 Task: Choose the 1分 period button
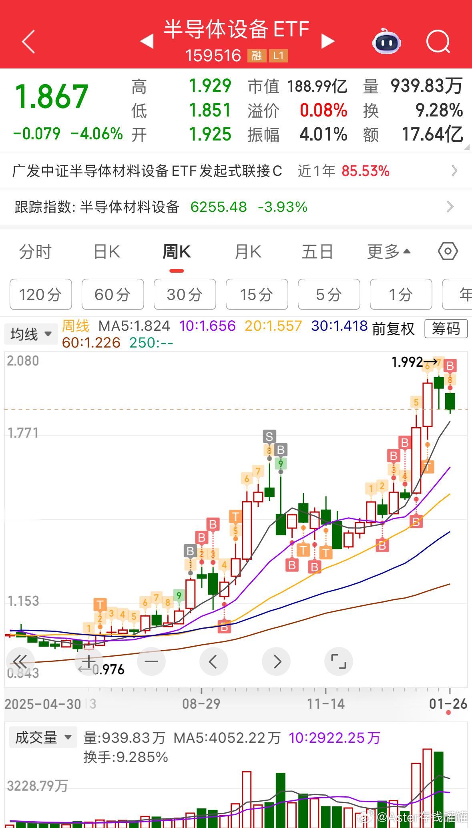click(401, 294)
